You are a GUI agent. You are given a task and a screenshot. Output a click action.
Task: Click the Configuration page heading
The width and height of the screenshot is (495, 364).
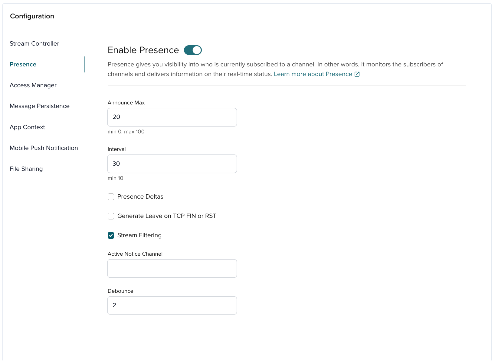[32, 16]
